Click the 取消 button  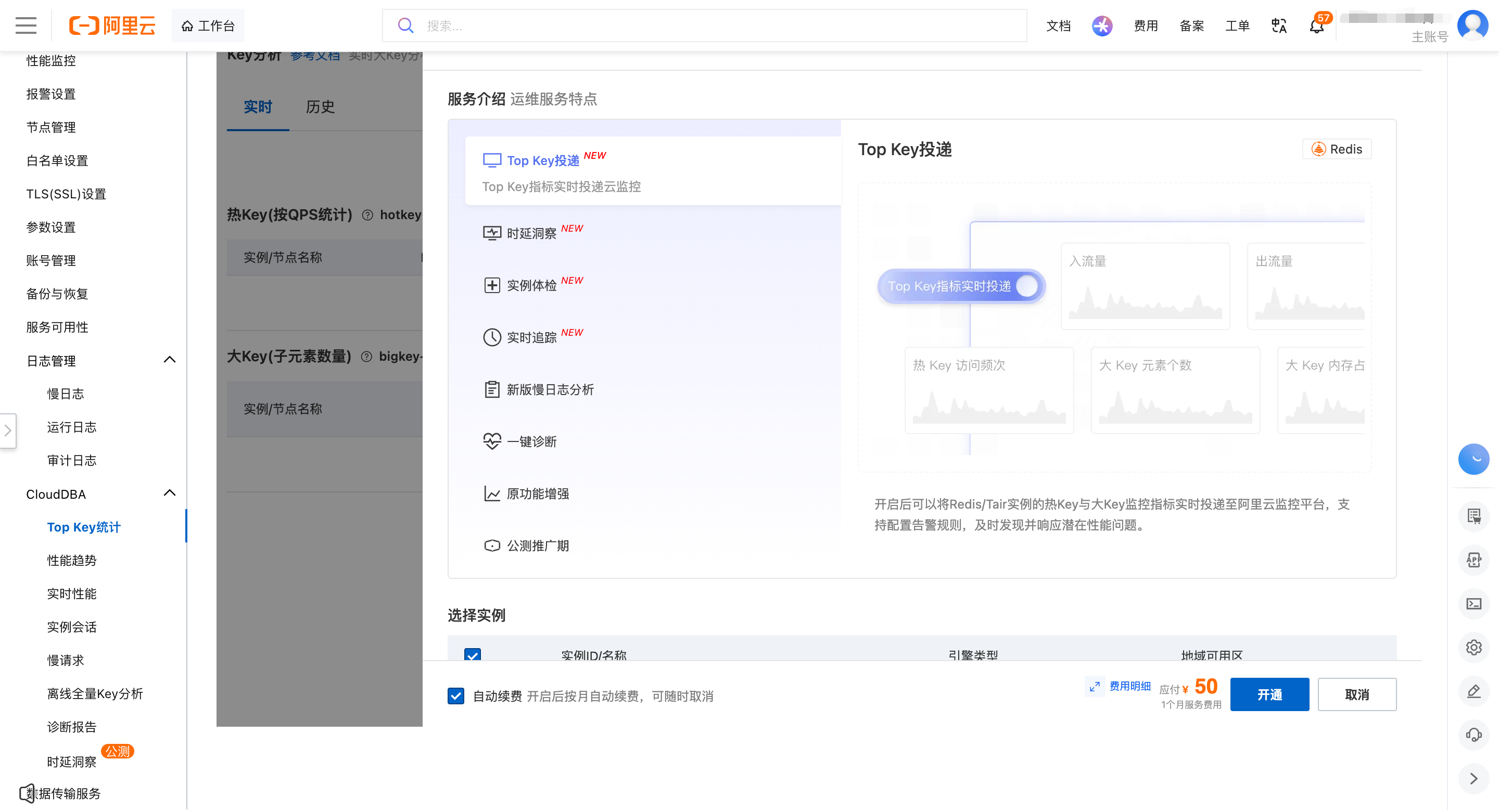click(1356, 694)
